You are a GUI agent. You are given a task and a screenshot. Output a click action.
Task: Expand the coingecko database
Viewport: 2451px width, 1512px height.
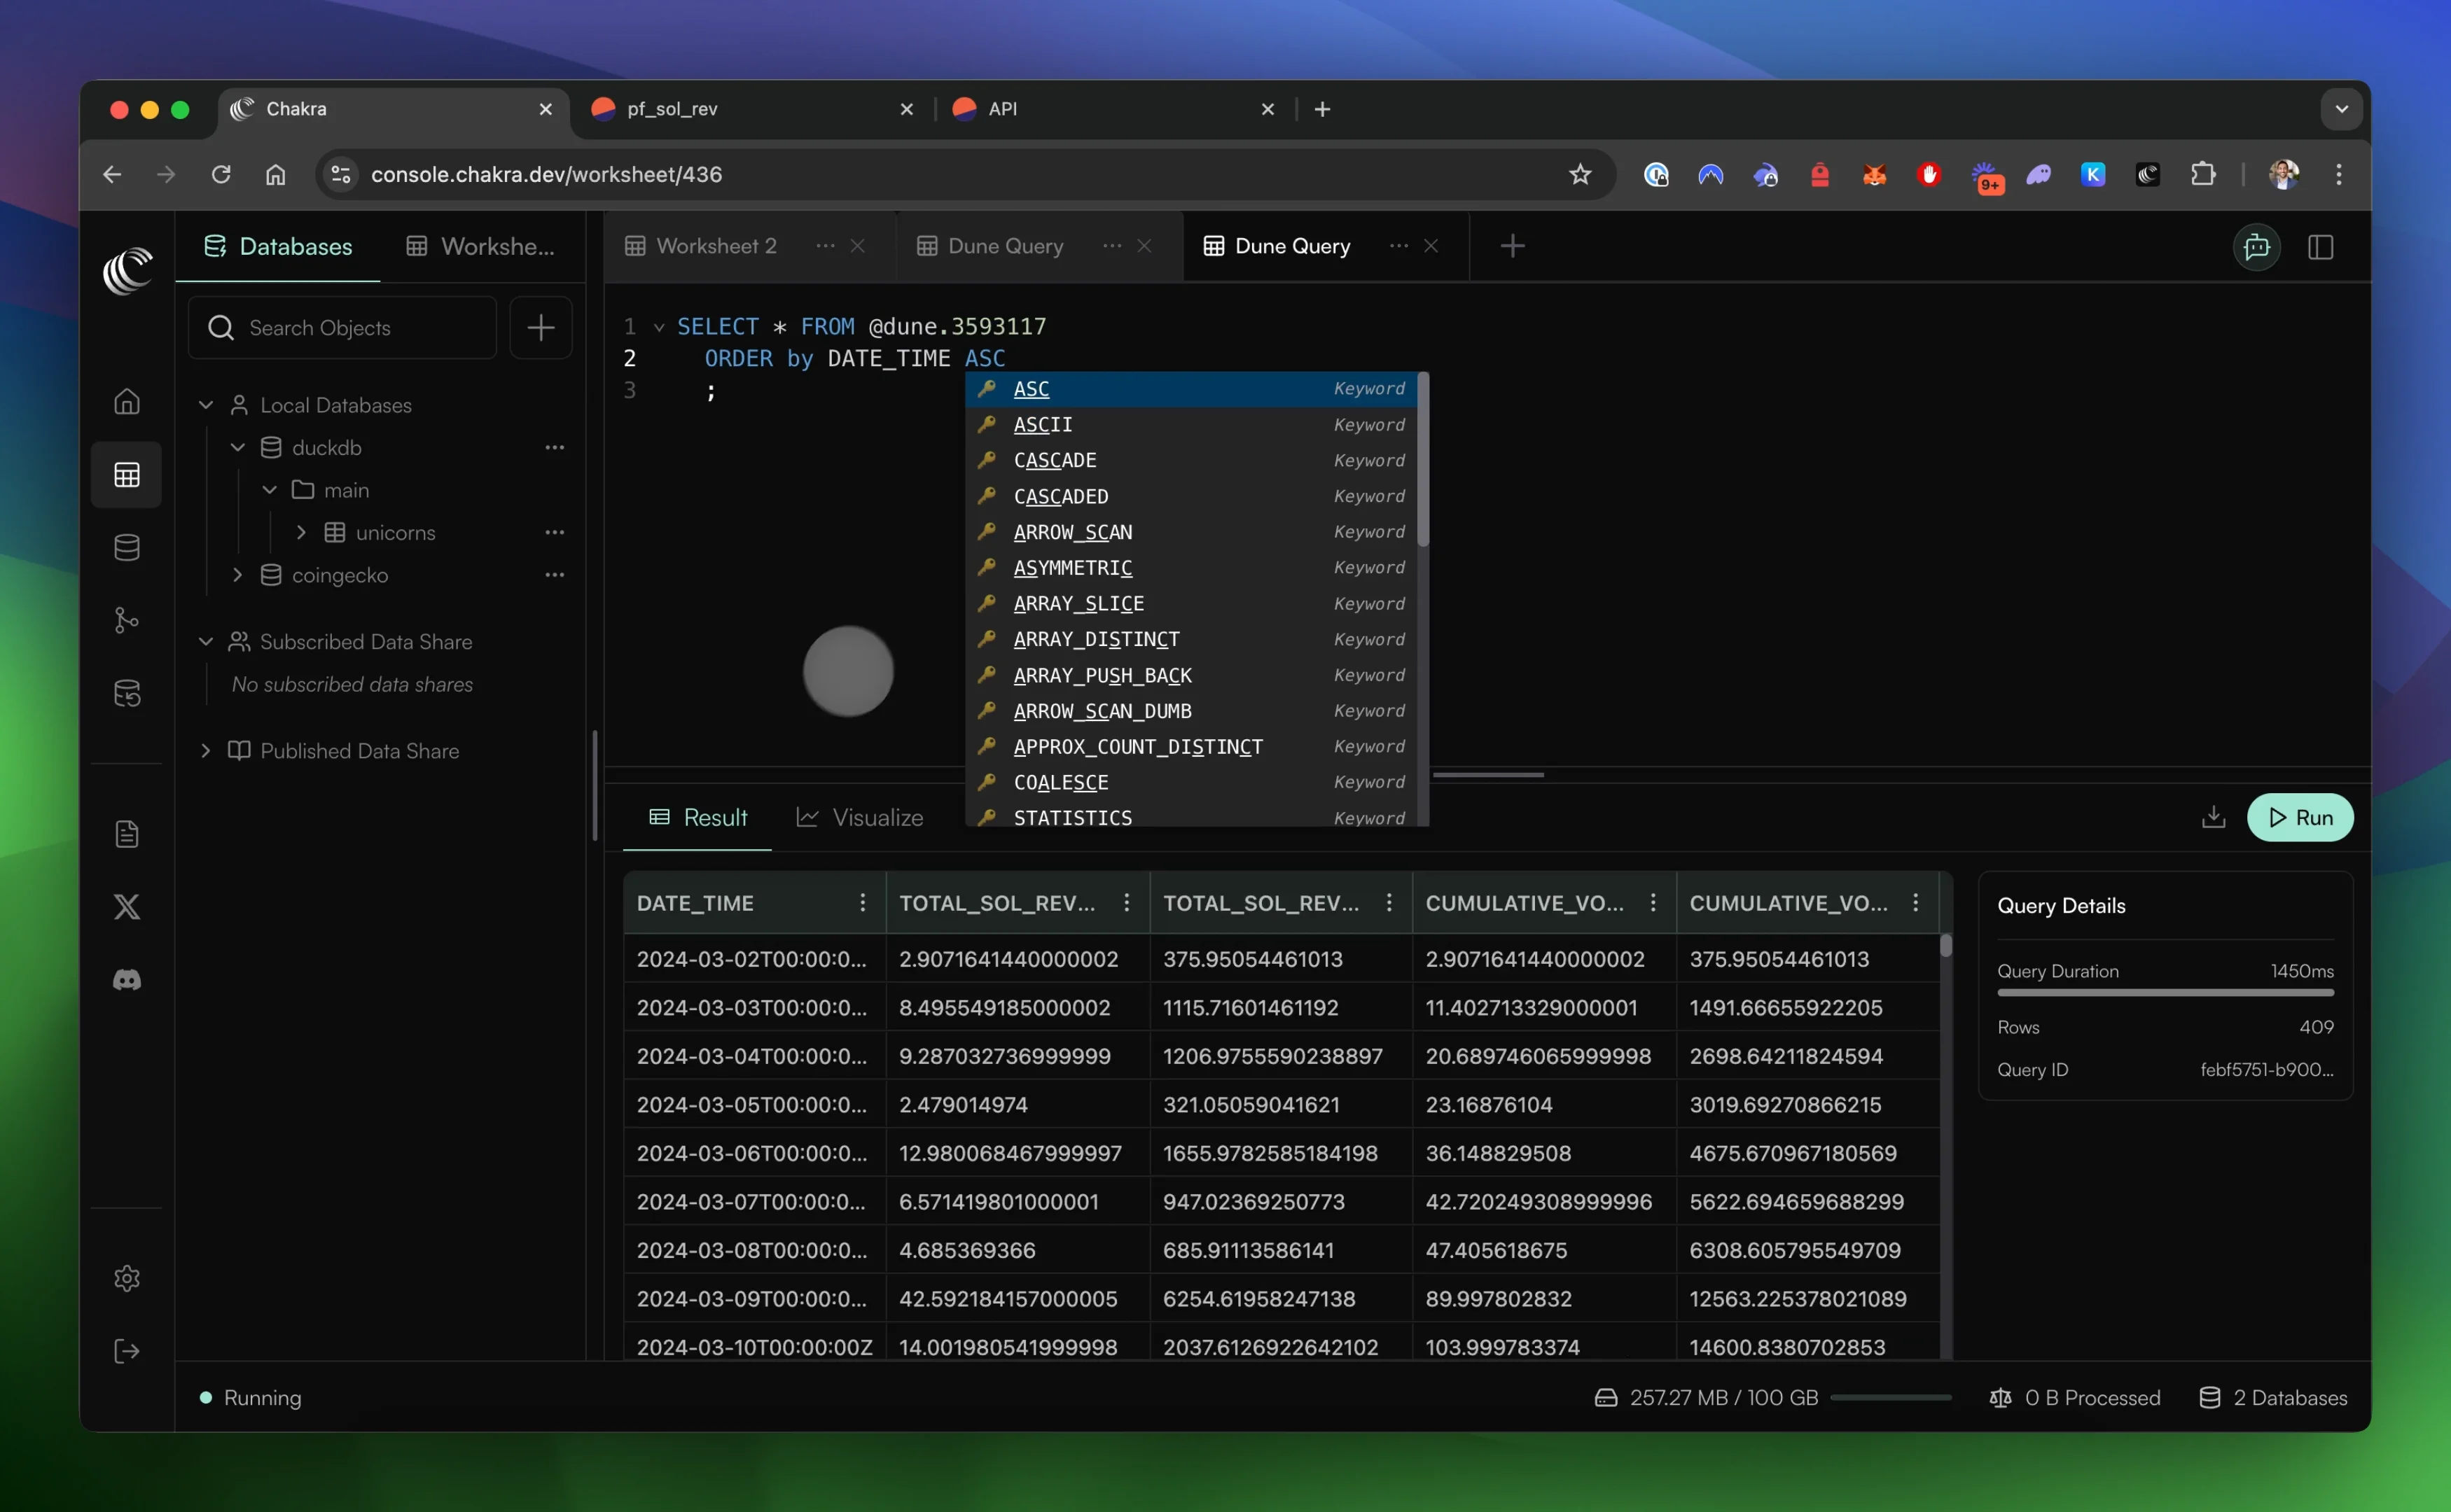pyautogui.click(x=238, y=575)
